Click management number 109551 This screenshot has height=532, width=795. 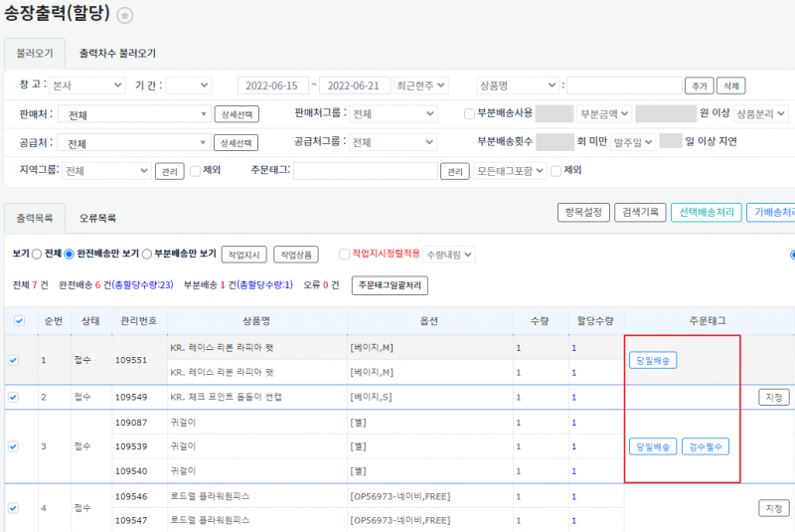[131, 360]
